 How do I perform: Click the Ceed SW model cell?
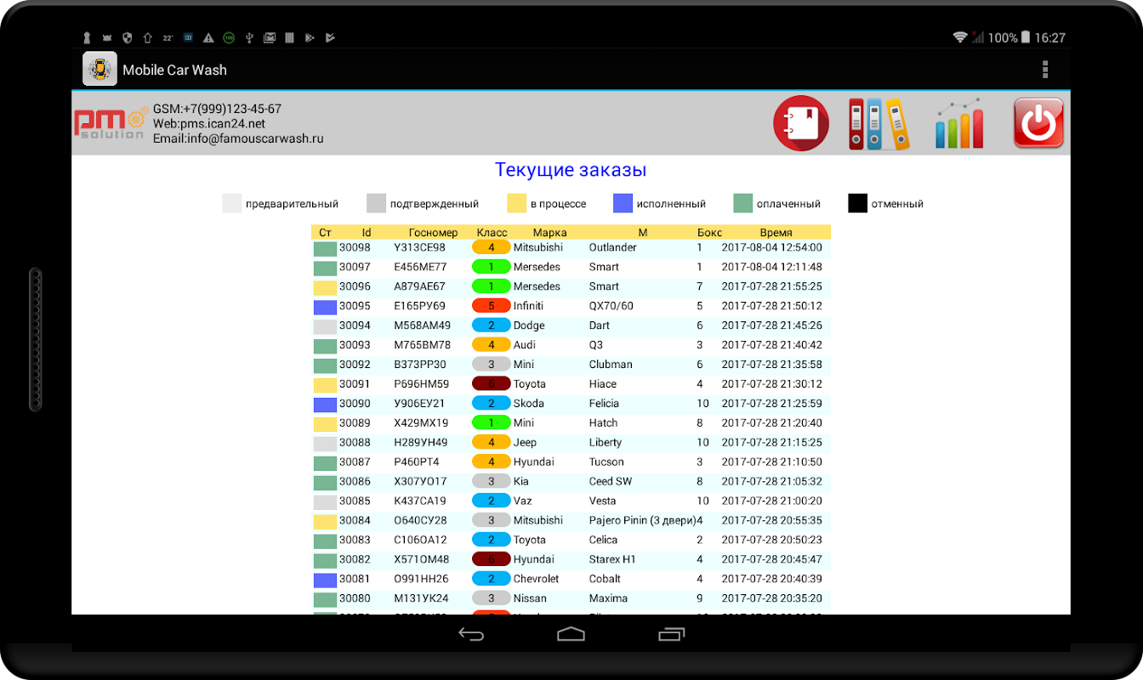click(x=611, y=482)
